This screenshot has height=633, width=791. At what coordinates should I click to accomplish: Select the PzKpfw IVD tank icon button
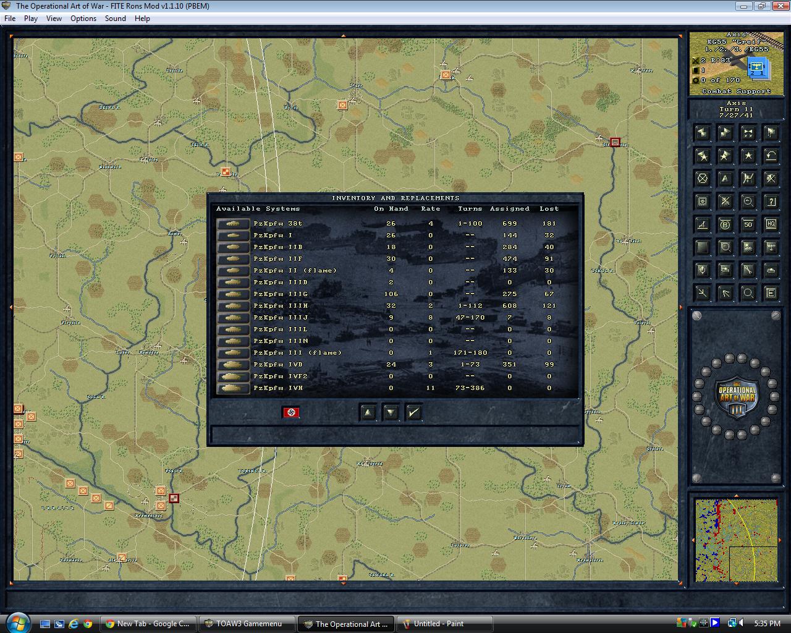(x=233, y=365)
